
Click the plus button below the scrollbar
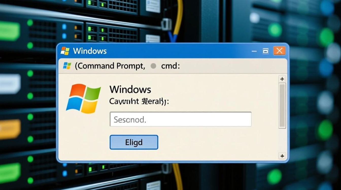click(282, 156)
